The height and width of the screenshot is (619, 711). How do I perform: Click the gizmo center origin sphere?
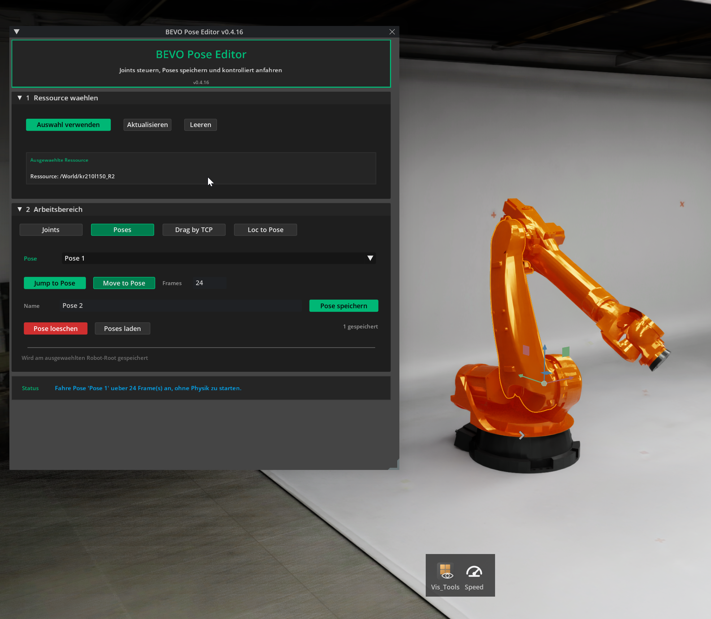pos(544,383)
